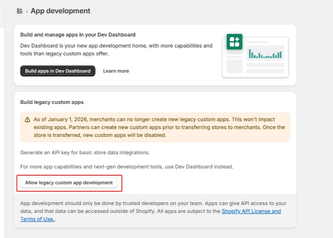Click the use Dev Dashboard instead sentence

127,167
